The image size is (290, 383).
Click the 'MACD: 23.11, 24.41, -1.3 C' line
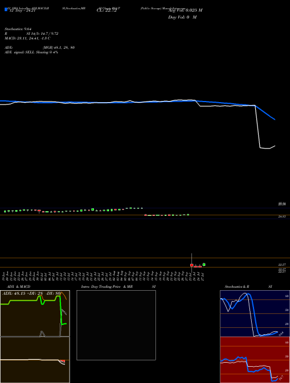pos(28,38)
